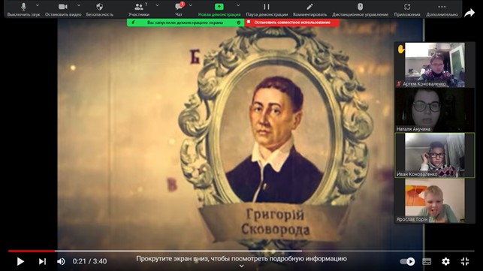Start a new share with green arrow
The image size is (483, 271).
tap(219, 9)
